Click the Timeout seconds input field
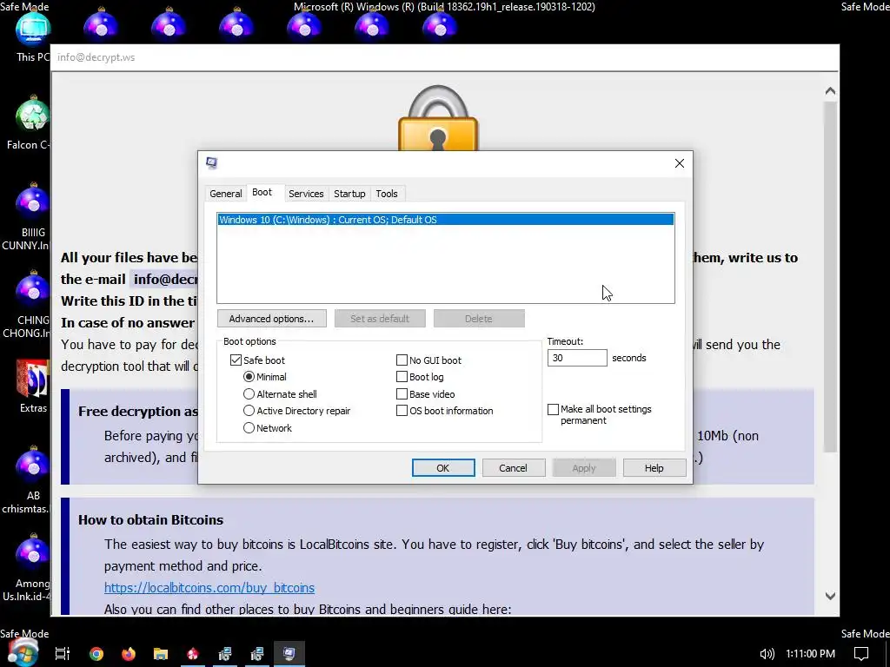890x667 pixels. (577, 358)
